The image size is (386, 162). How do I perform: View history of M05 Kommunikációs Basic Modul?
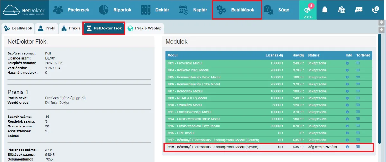358,77
